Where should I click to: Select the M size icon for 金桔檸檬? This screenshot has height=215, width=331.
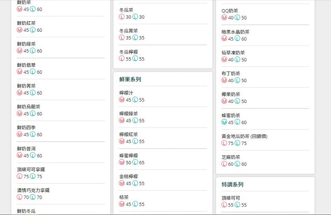click(x=122, y=183)
